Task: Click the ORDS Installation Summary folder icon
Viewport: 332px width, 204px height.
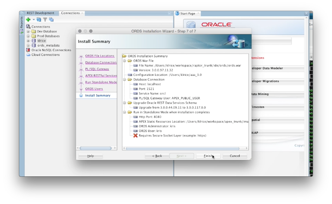Action: [x=124, y=56]
